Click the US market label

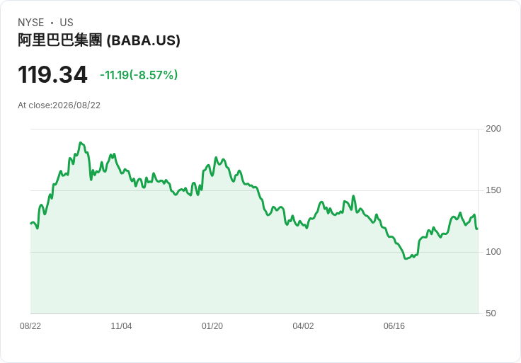tap(67, 23)
